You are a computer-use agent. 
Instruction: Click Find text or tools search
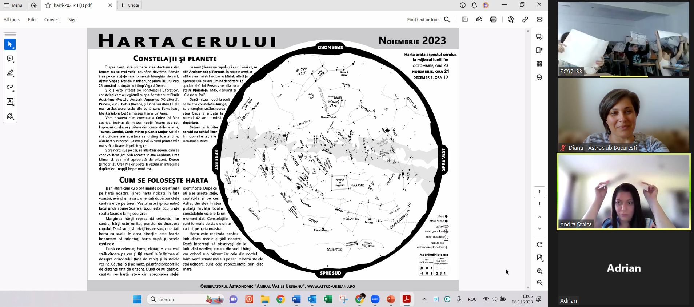point(428,20)
